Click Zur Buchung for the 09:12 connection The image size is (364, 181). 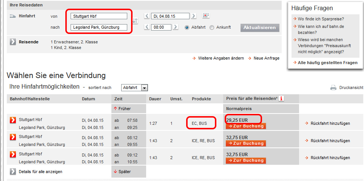[245, 160]
